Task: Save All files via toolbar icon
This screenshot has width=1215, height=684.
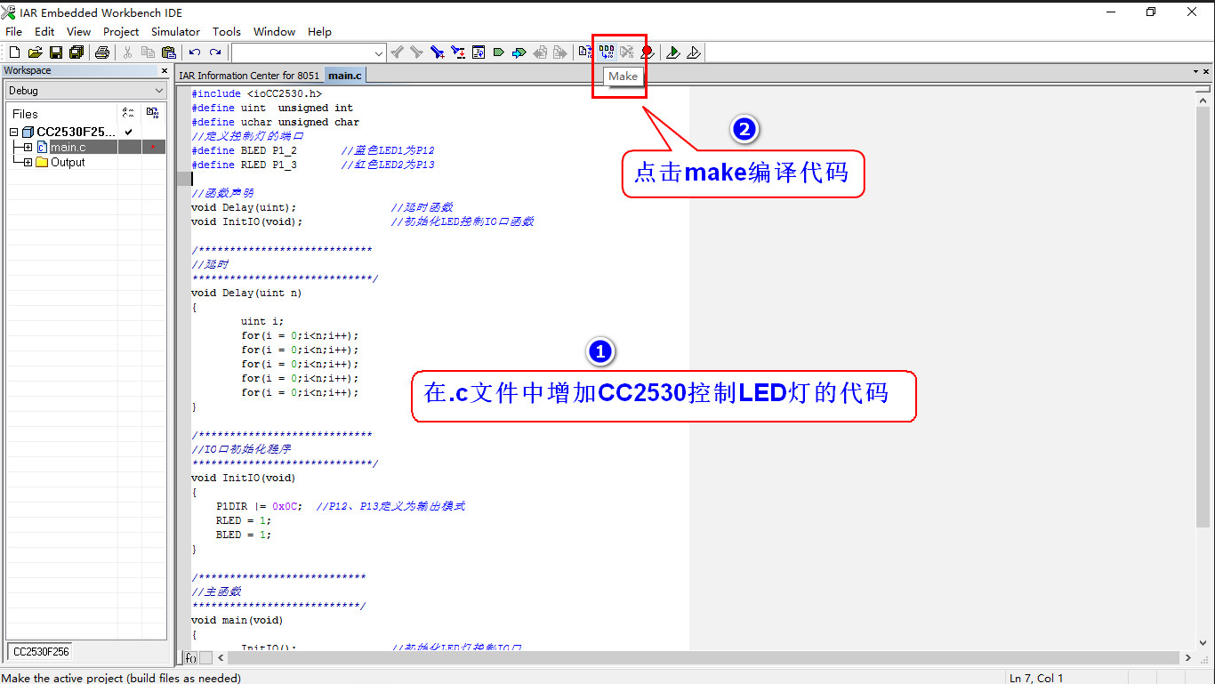Action: (x=76, y=52)
